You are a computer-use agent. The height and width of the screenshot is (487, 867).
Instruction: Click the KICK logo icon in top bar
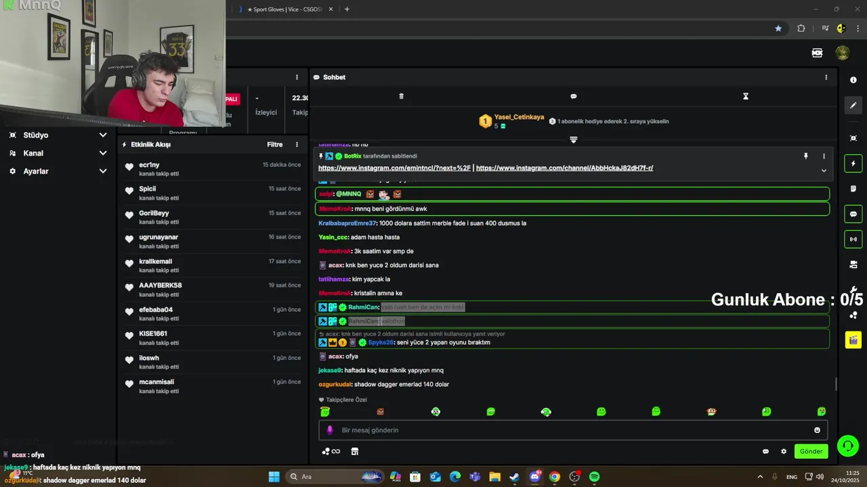click(x=817, y=53)
